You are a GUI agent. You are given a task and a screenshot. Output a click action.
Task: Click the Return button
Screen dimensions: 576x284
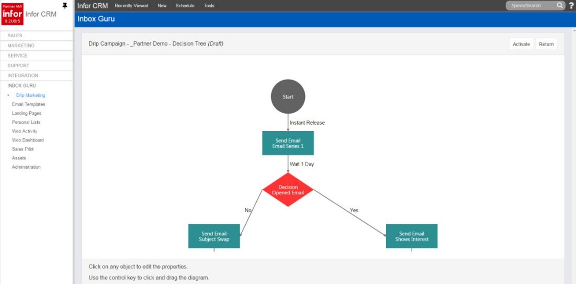546,44
